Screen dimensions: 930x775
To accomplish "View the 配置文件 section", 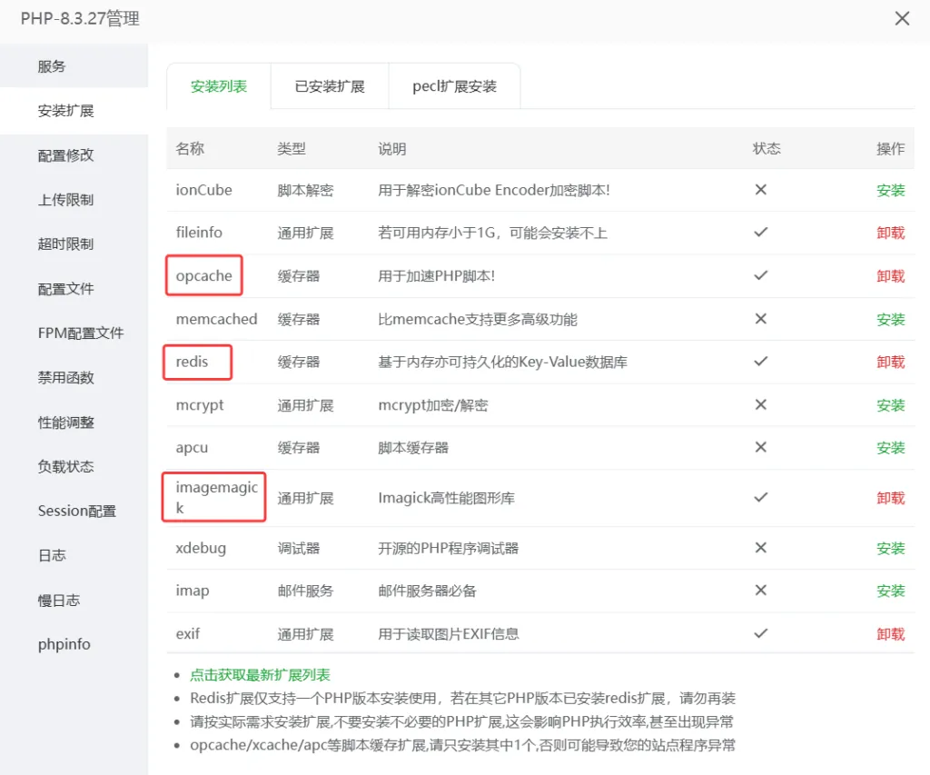I will [62, 288].
